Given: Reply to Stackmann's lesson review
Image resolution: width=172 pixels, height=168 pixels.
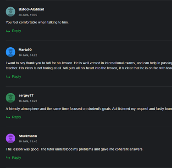Looking at the screenshot, I should 17,157.
